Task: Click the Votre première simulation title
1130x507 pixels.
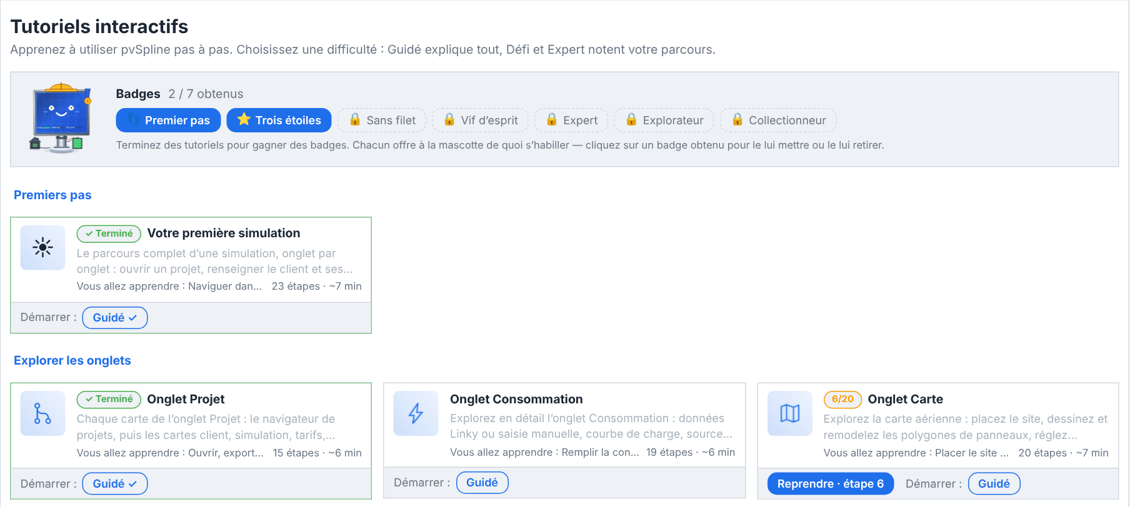Action: point(224,233)
